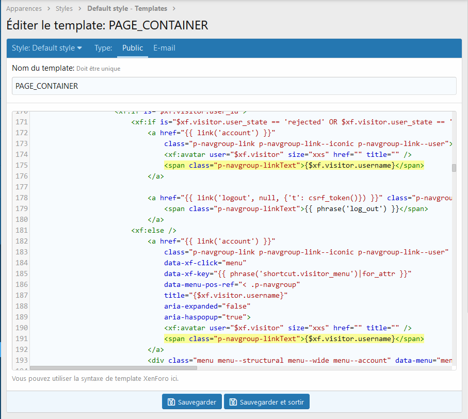Click the "Vous pouvez utiliser la syntaxe" hint text
Image resolution: width=468 pixels, height=419 pixels.
coord(95,378)
